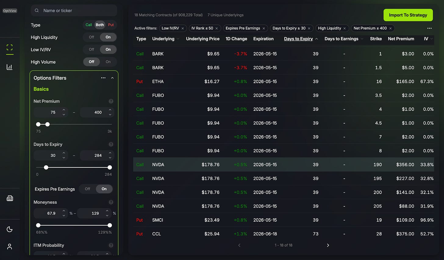The width and height of the screenshot is (444, 260).
Task: Open Underlying column dropdown arrow
Action: tap(178, 39)
